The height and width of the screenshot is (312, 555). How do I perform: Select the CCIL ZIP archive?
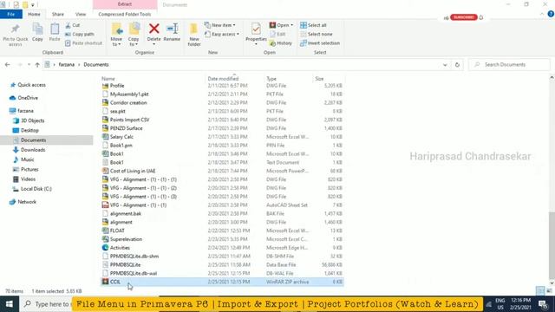222,282
